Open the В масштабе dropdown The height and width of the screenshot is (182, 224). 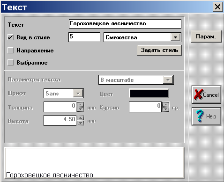click(168, 80)
